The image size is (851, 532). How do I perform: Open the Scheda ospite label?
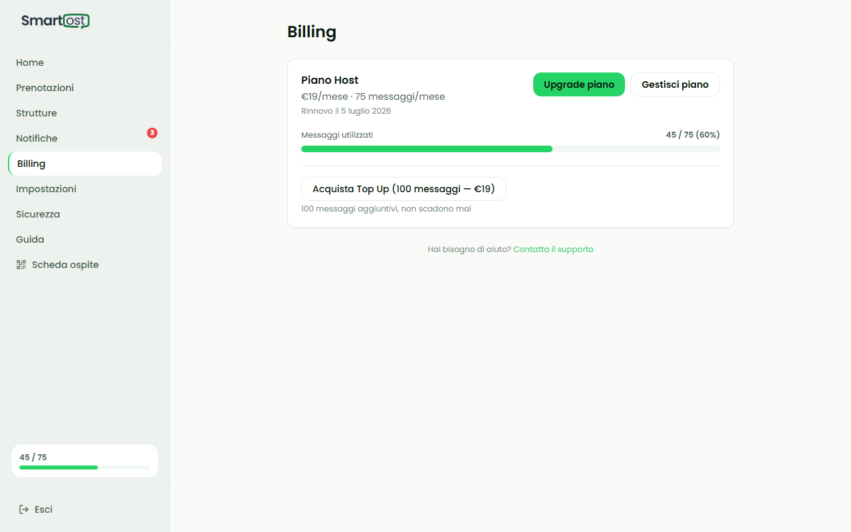65,265
